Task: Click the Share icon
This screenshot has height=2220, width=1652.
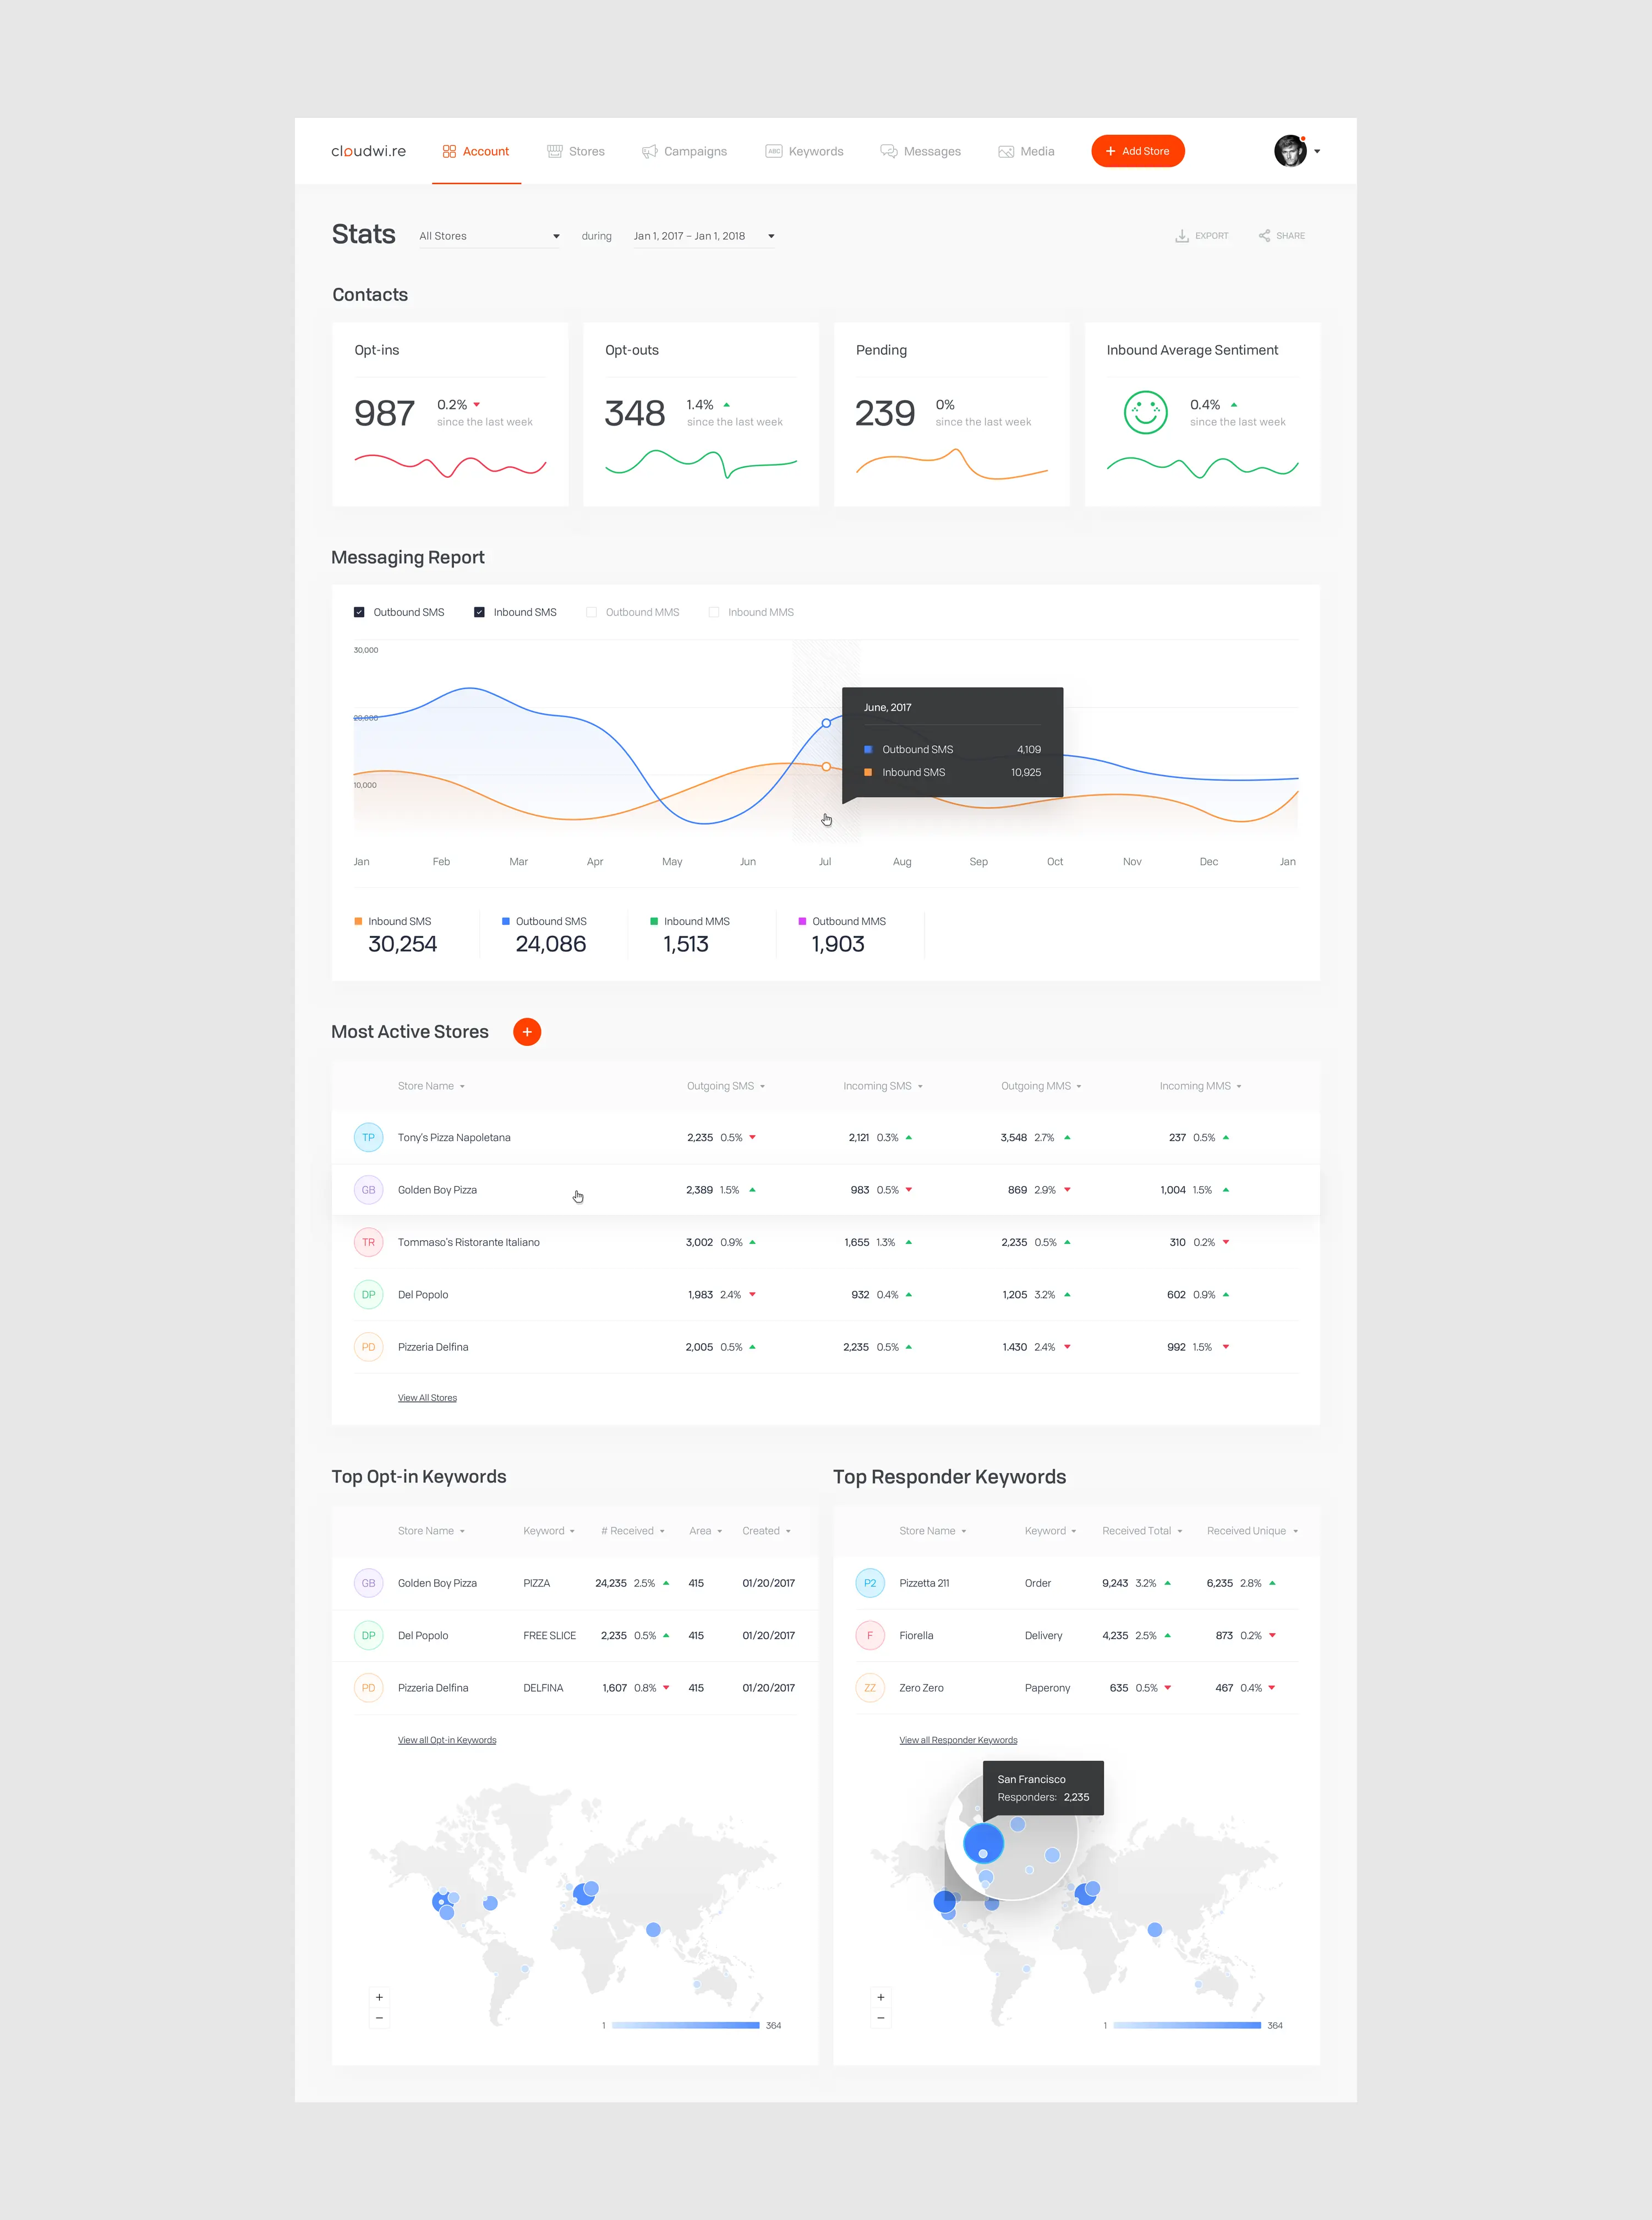Action: coord(1264,236)
